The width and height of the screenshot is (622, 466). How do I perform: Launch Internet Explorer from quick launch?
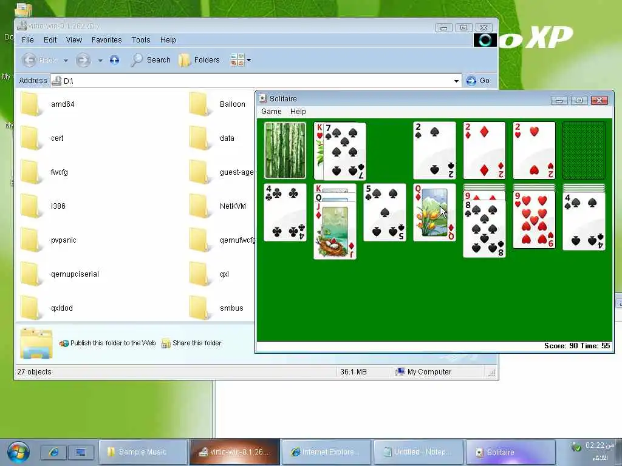pos(54,452)
